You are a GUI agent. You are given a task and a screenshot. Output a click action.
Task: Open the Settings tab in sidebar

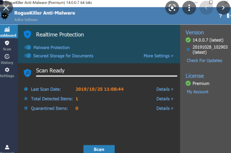tap(7, 73)
